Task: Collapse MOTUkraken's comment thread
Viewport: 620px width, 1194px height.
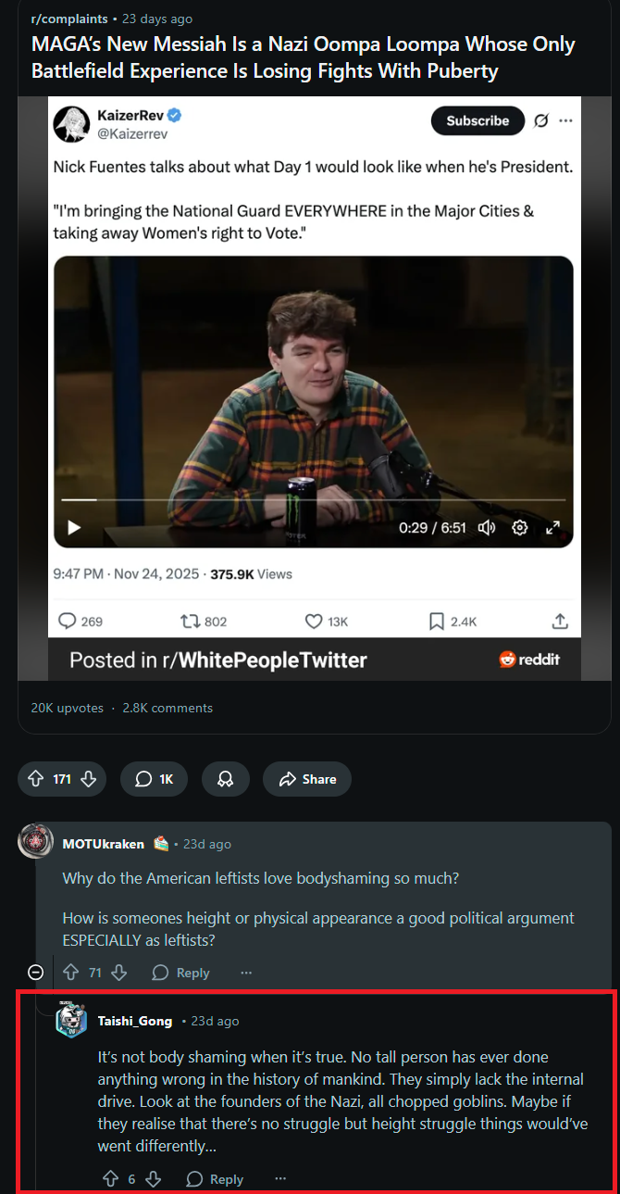Action: pyautogui.click(x=35, y=973)
